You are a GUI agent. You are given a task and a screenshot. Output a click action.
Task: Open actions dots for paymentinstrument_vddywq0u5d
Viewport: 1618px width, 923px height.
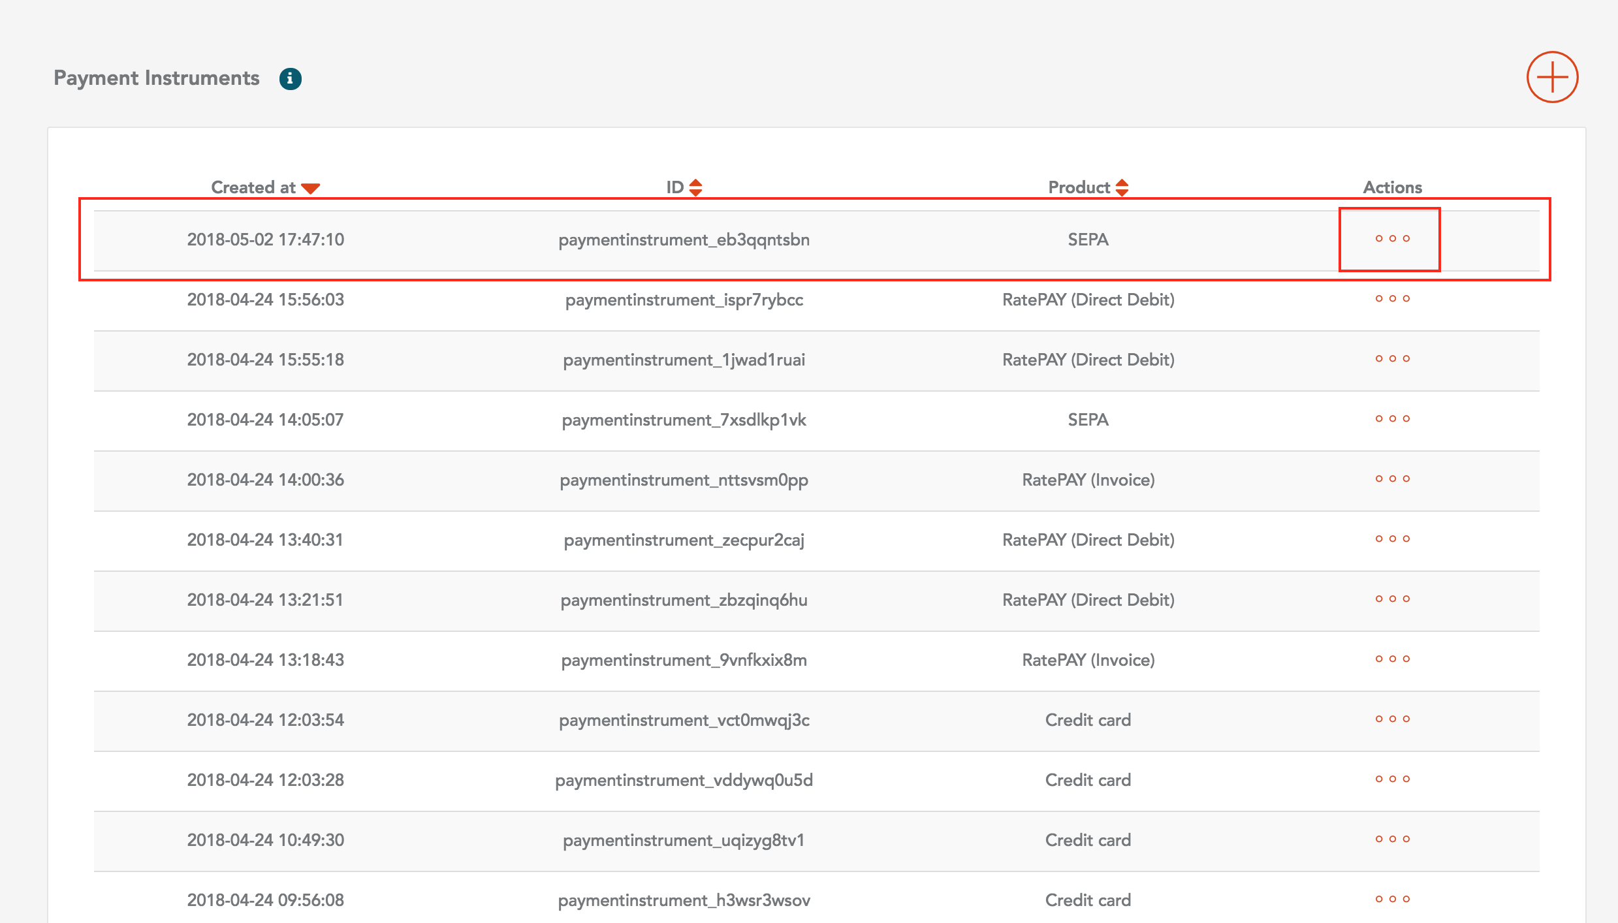(x=1392, y=779)
